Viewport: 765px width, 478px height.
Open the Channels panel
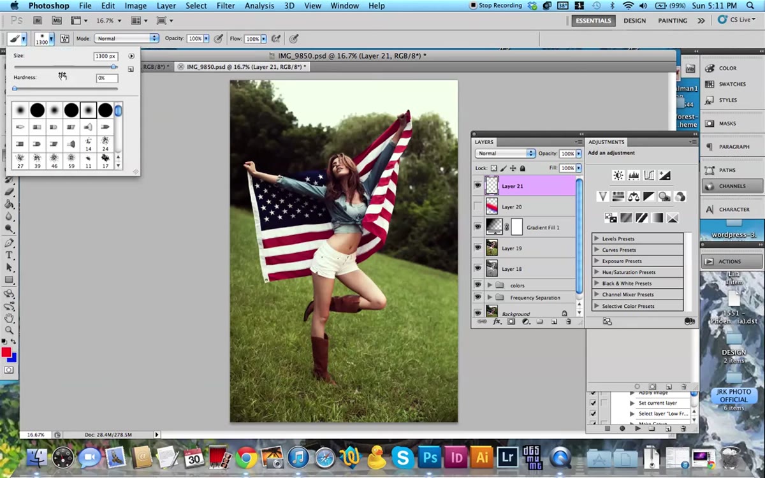coord(732,186)
